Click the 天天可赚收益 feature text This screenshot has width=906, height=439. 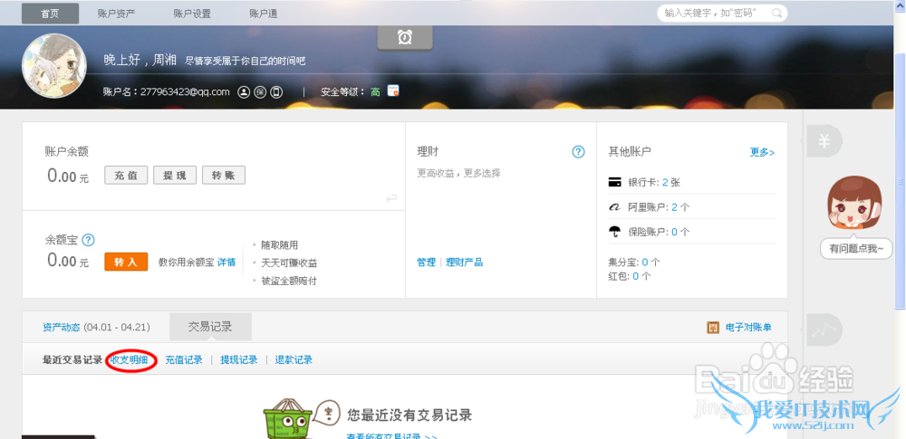289,262
